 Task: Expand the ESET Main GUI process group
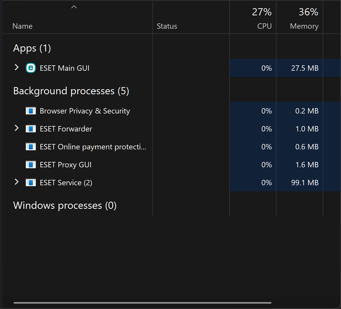[x=17, y=67]
